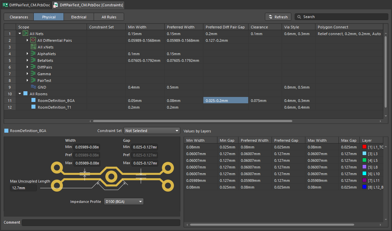Open the All Rules tab

coord(109,17)
